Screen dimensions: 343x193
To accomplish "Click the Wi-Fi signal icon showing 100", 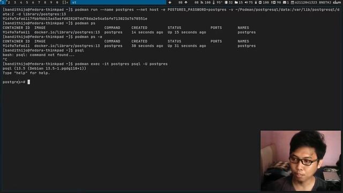I will (x=202, y=2).
